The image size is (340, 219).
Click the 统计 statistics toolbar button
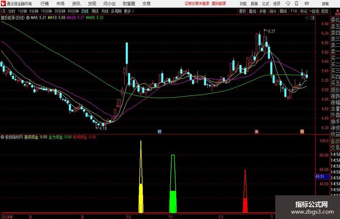click(x=273, y=11)
